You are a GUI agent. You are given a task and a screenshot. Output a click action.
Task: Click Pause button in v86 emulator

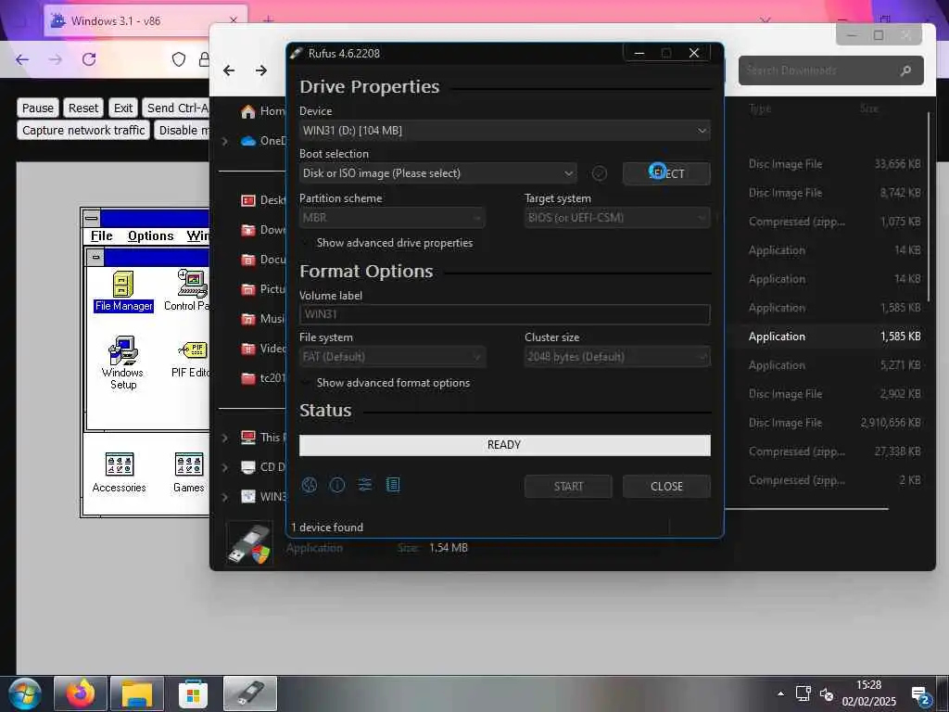38,108
